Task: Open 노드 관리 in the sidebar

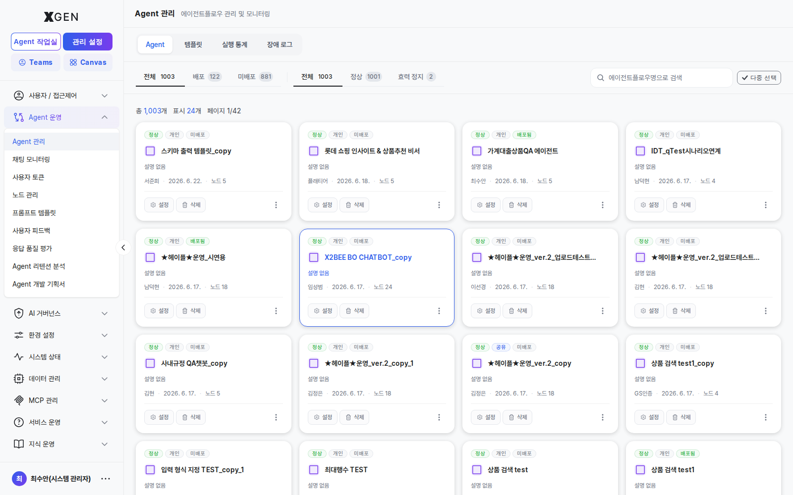Action: [61, 195]
